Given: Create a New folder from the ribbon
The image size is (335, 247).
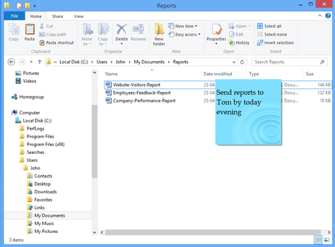Looking at the screenshot, I should (x=159, y=35).
